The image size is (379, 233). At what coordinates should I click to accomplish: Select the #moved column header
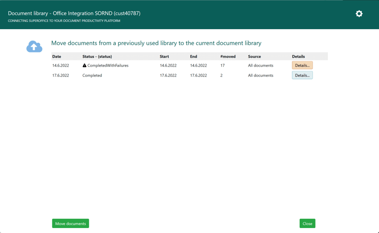pos(228,56)
